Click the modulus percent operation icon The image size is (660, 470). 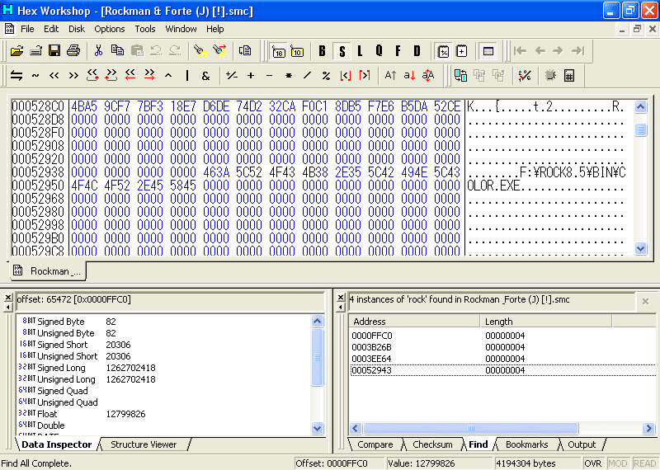click(x=326, y=76)
